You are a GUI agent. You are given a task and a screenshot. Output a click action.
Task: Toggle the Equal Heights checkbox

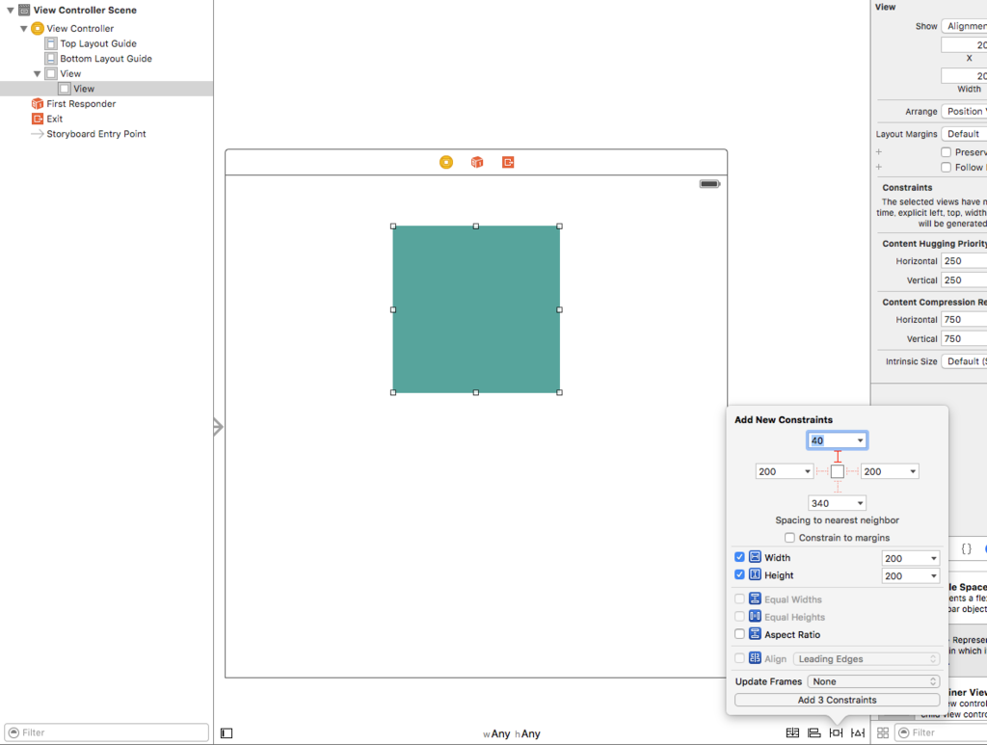click(739, 617)
